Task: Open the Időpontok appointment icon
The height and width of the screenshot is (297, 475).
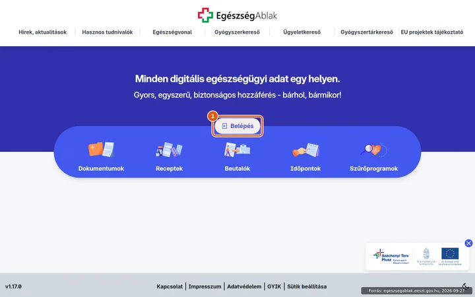Action: point(305,150)
